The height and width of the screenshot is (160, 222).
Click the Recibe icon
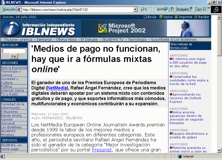(x=196, y=17)
